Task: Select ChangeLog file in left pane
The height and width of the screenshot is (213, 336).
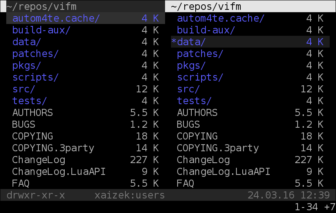Action: point(86,160)
